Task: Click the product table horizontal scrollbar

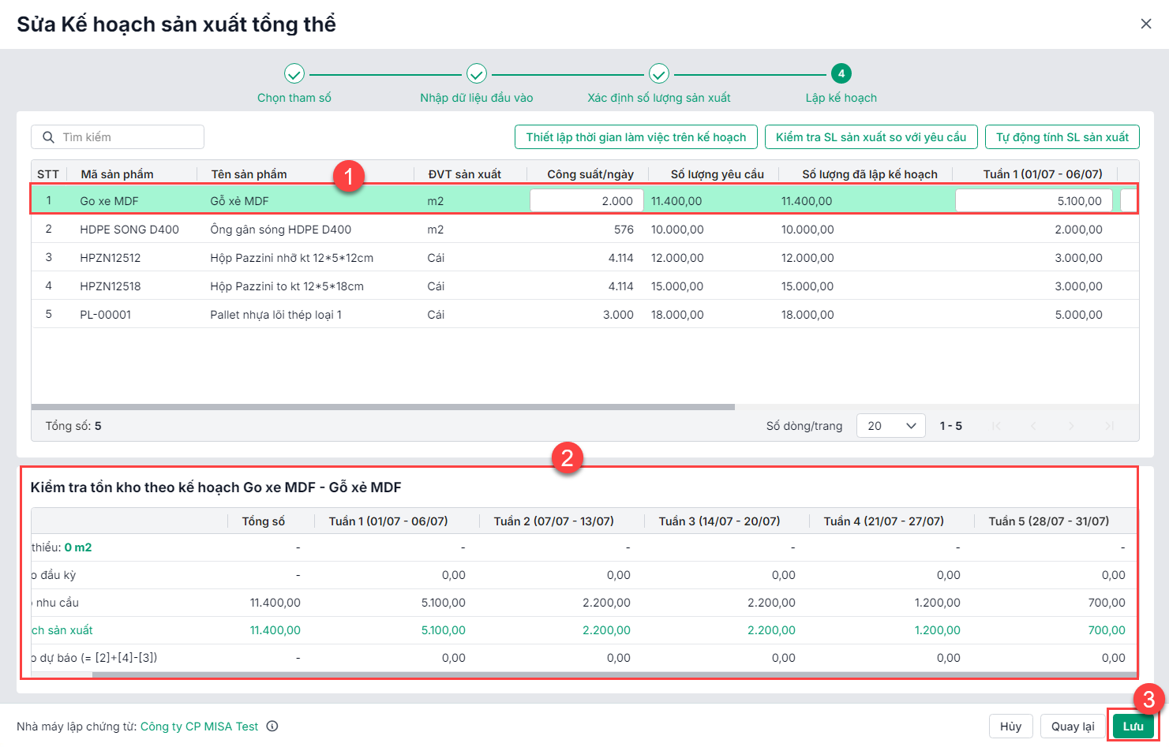Action: pyautogui.click(x=383, y=407)
